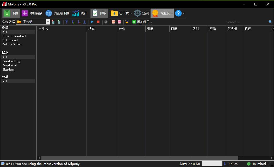This screenshot has height=167, width=274.
Task: Move selected download up one
Action: (x=73, y=22)
